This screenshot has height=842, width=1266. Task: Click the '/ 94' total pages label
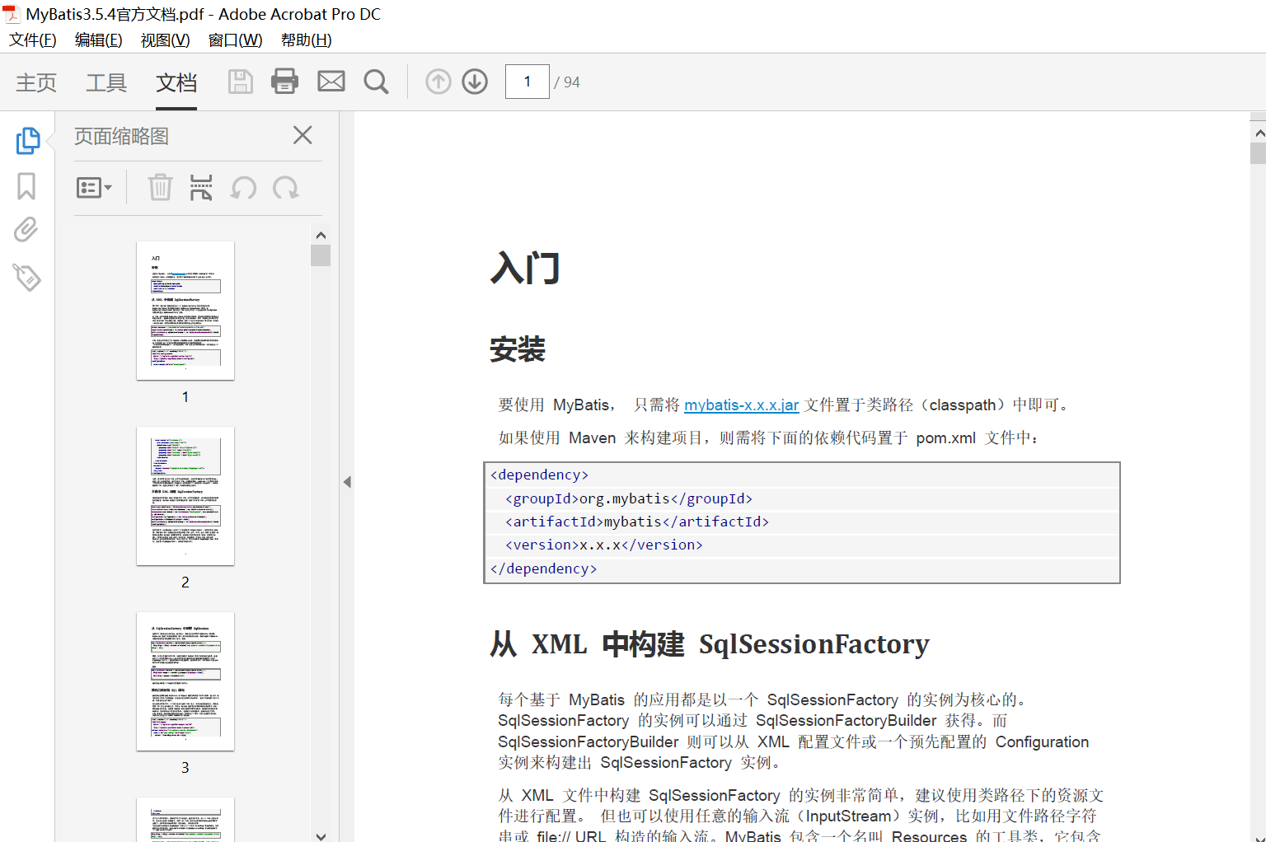click(567, 82)
